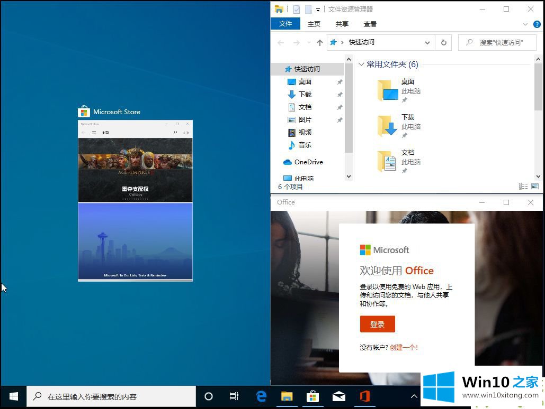
Task: Open Task View on the taskbar
Action: coord(234,396)
